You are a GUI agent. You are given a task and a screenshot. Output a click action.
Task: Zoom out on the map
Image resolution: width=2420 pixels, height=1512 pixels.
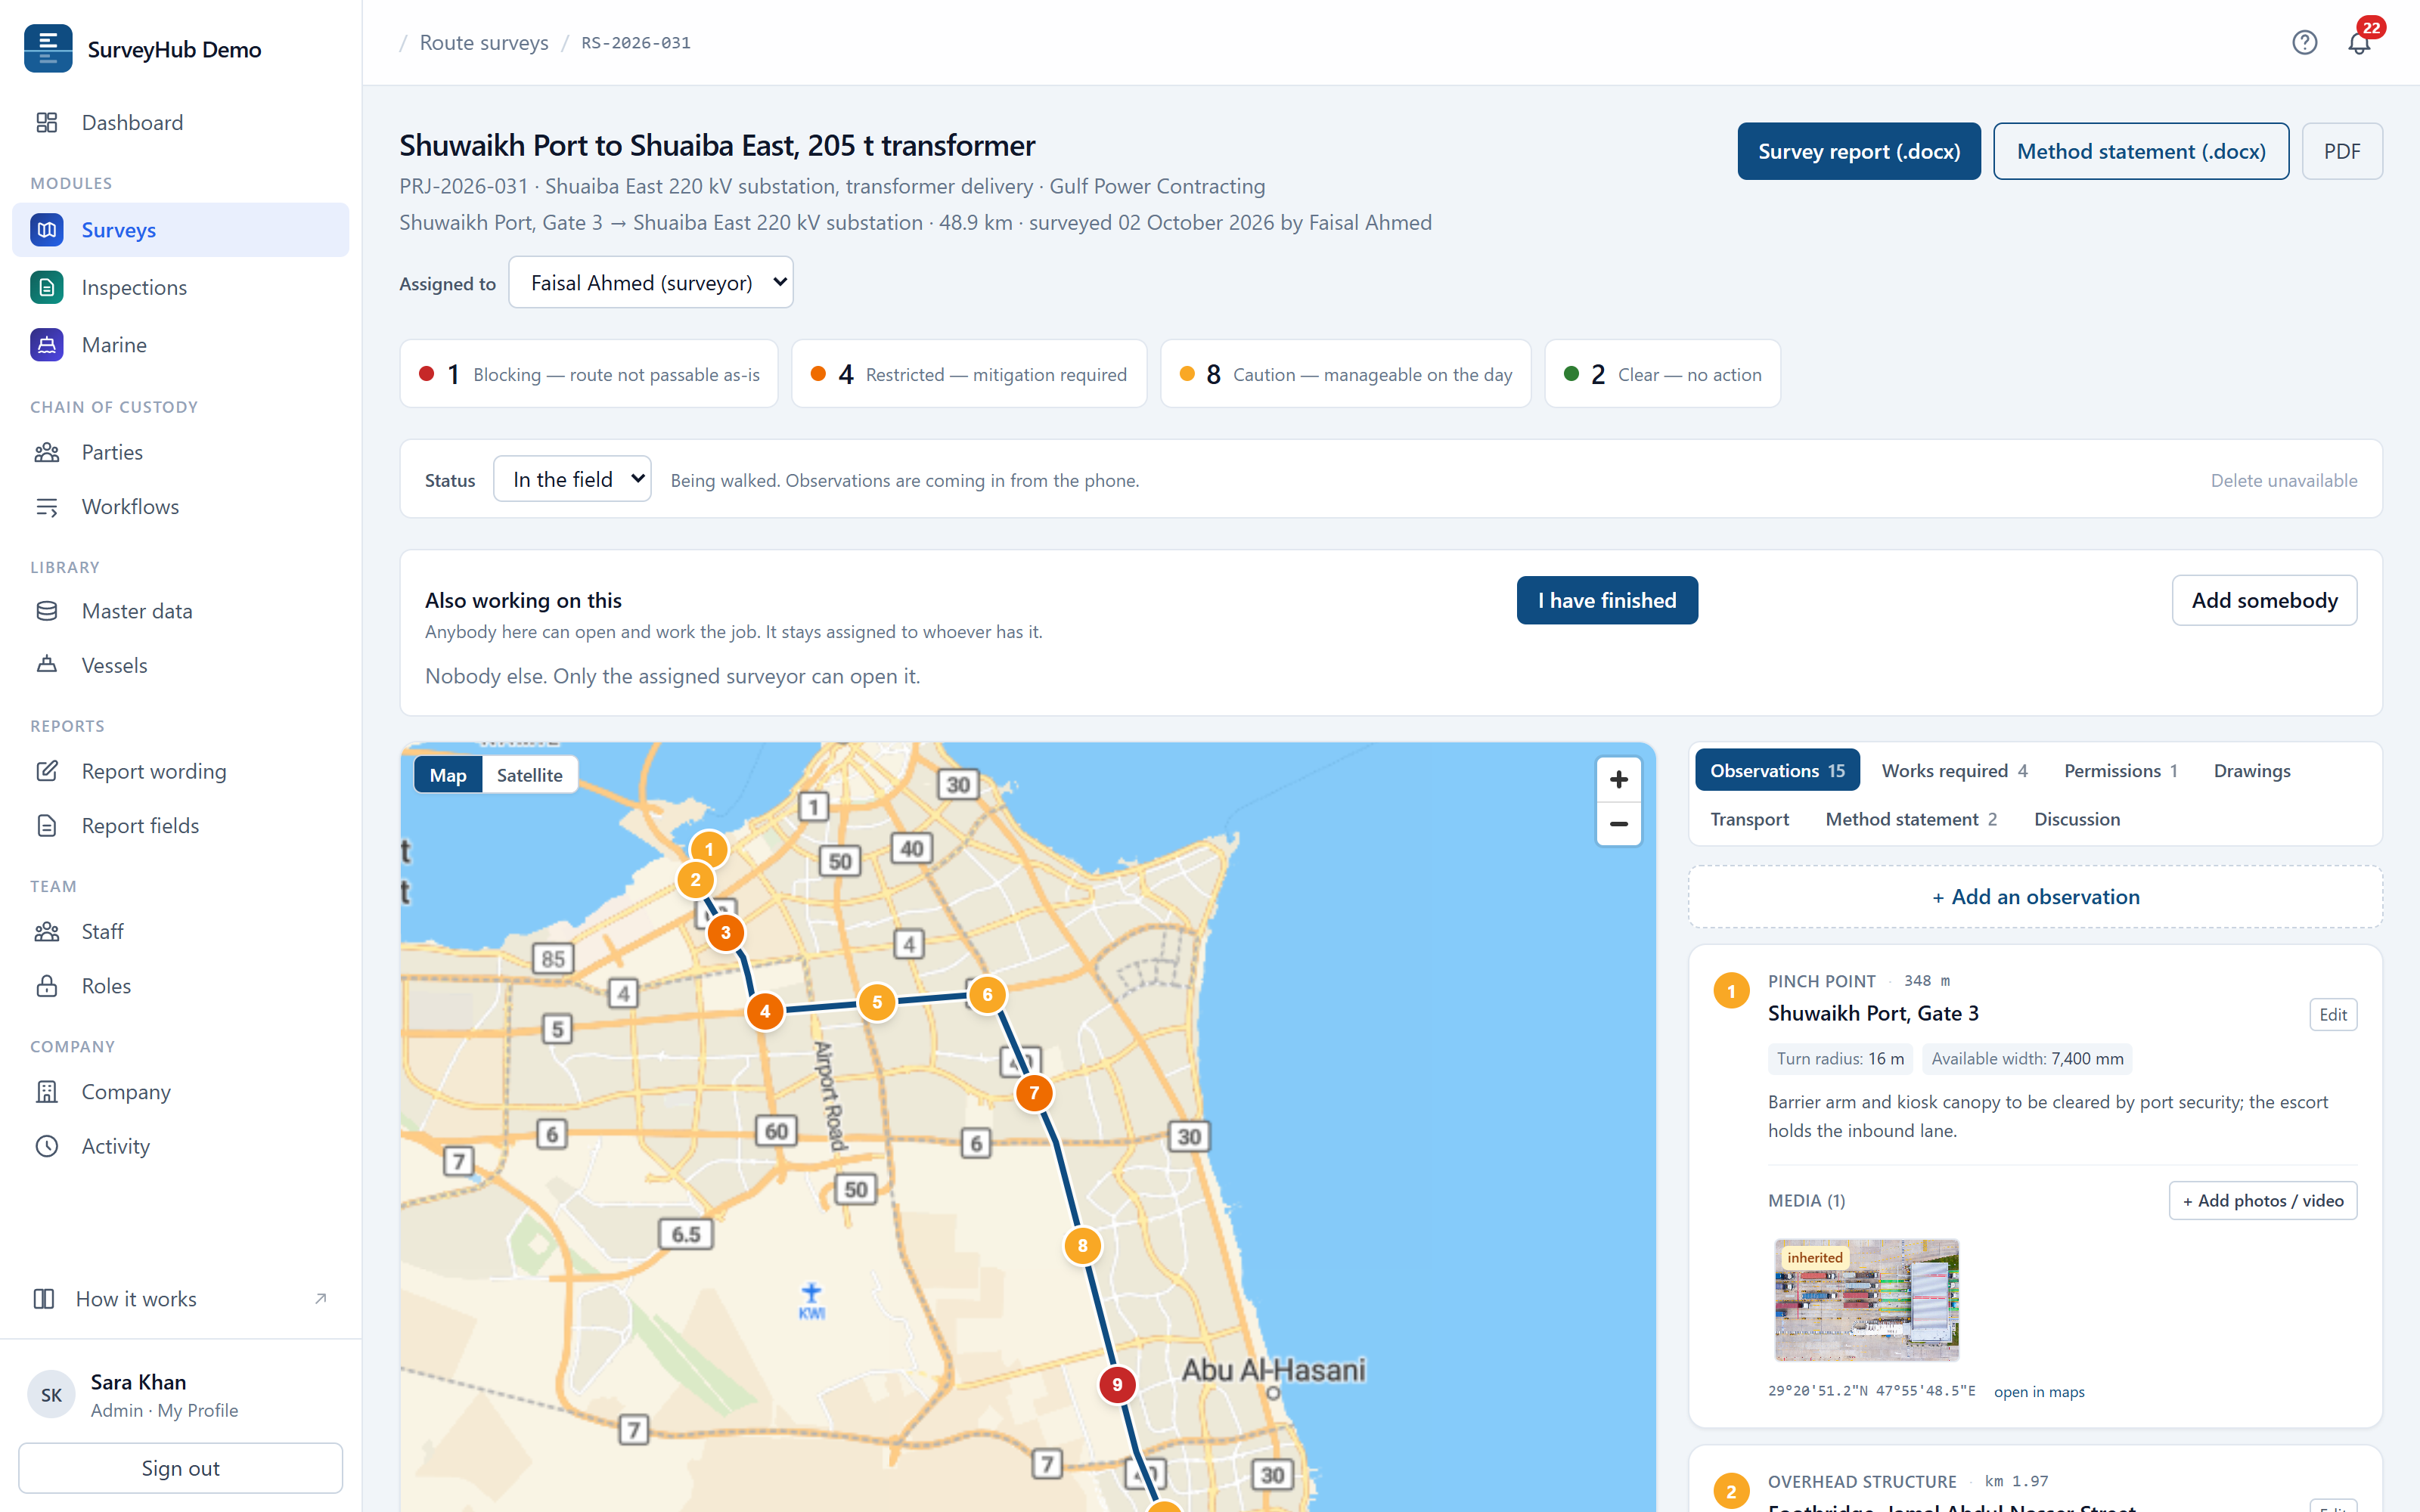(x=1618, y=824)
